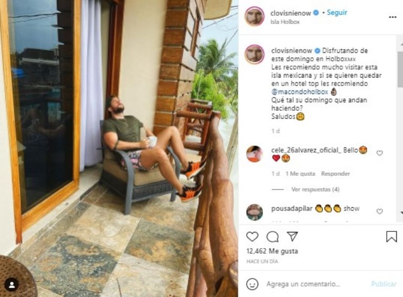The width and height of the screenshot is (403, 297).
Task: Like the post with heart icon
Action: coord(252,237)
